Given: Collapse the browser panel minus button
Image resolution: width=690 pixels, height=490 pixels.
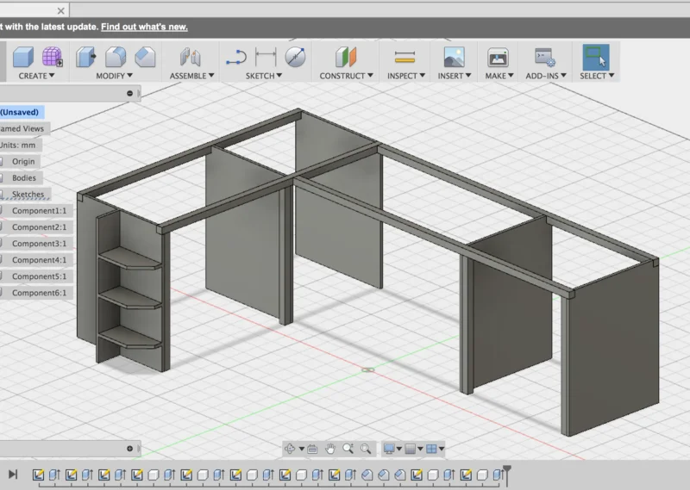Looking at the screenshot, I should pyautogui.click(x=129, y=93).
